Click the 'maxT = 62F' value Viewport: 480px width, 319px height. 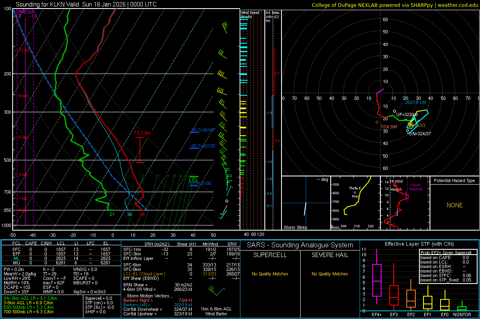pyautogui.click(x=54, y=283)
